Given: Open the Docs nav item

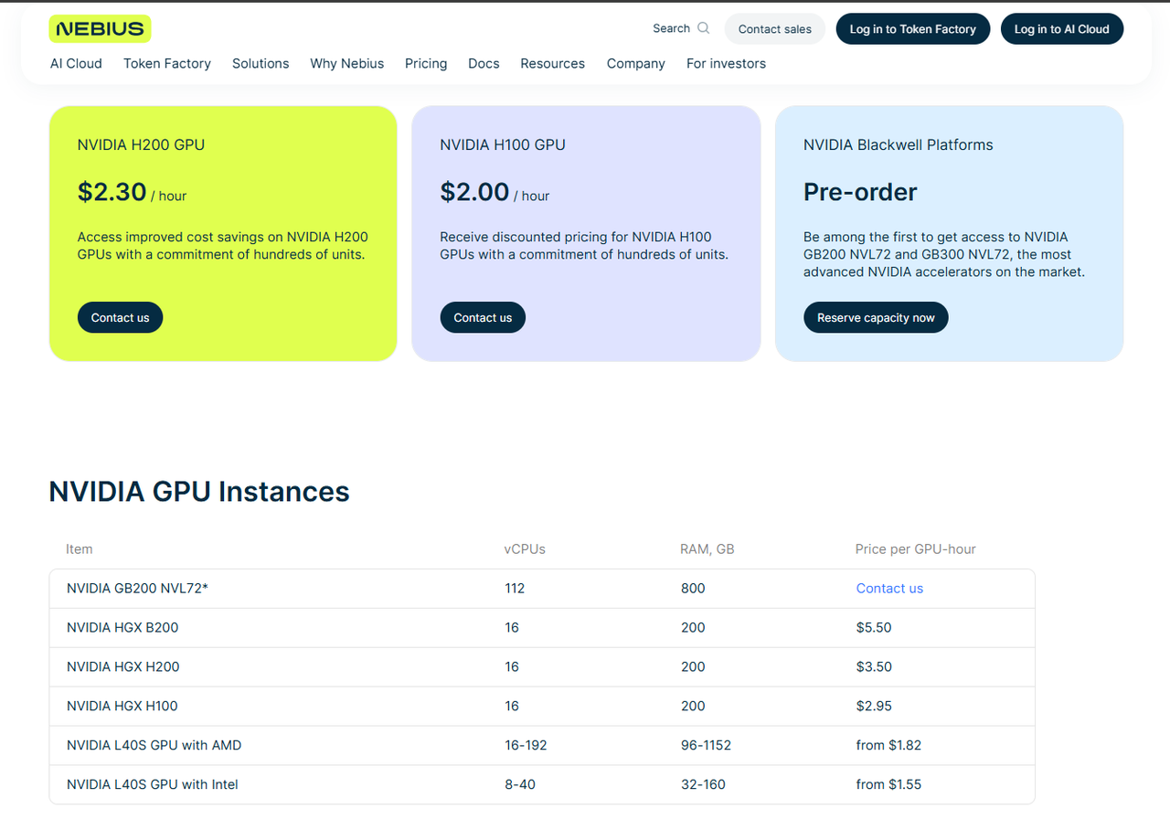Looking at the screenshot, I should [484, 63].
